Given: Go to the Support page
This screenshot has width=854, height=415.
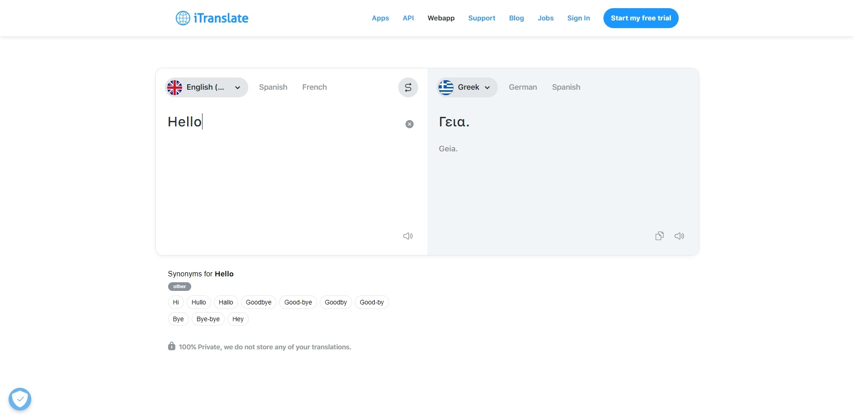Looking at the screenshot, I should click(x=482, y=18).
